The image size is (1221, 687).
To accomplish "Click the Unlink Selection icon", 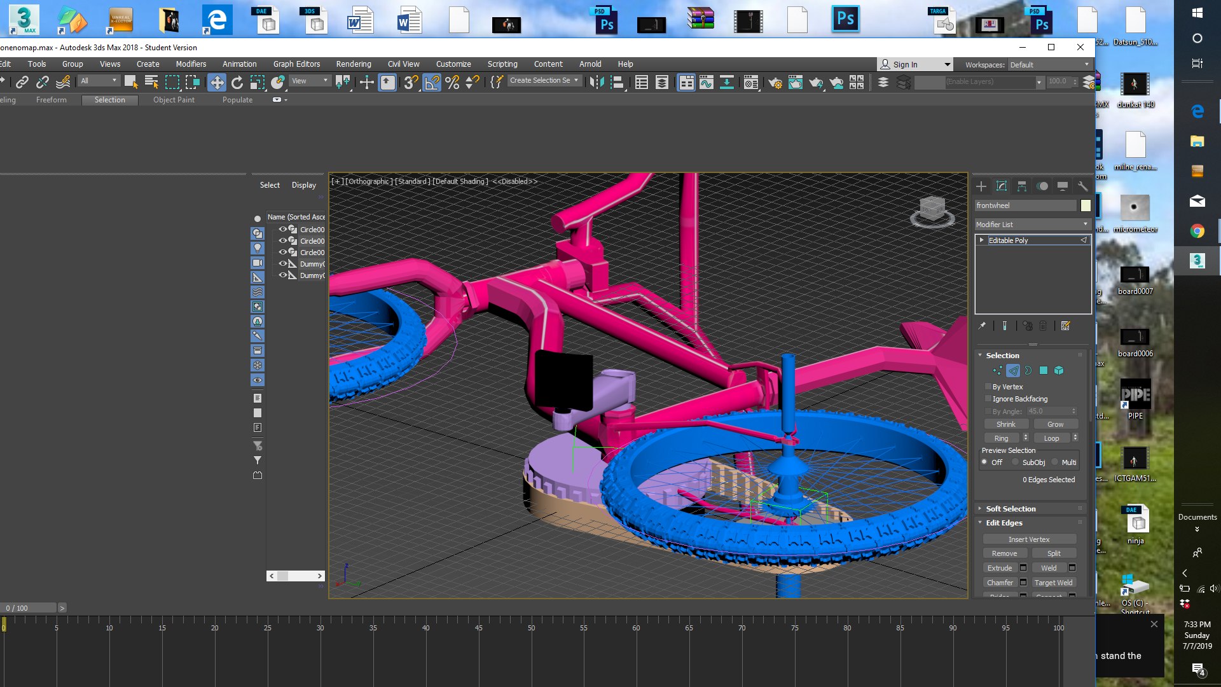I will (x=43, y=82).
